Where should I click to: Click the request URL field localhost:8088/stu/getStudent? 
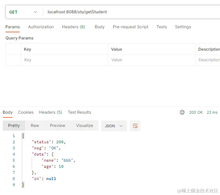[x=131, y=12]
